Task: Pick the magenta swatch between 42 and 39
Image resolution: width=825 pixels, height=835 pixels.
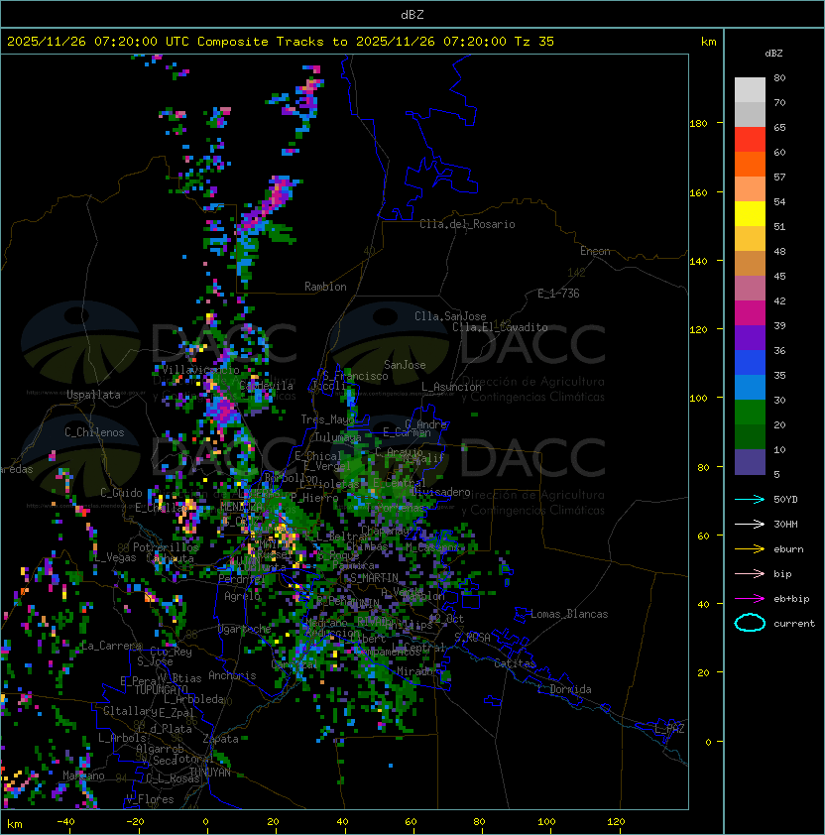Action: click(x=750, y=312)
